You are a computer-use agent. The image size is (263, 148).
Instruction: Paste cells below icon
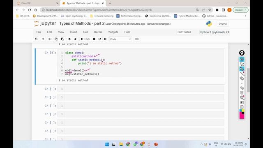pos(62,39)
